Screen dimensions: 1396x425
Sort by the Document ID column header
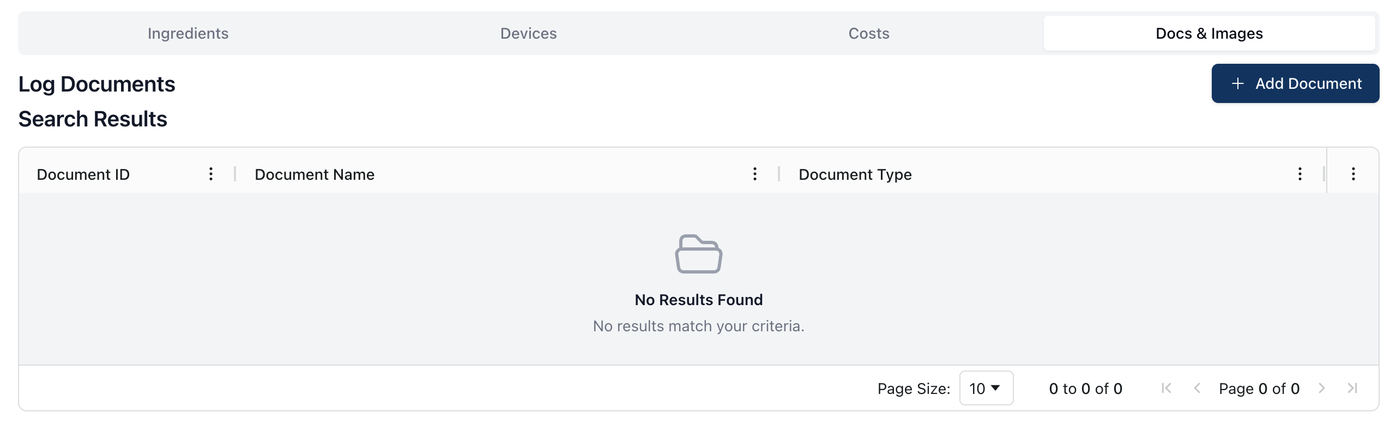point(83,175)
